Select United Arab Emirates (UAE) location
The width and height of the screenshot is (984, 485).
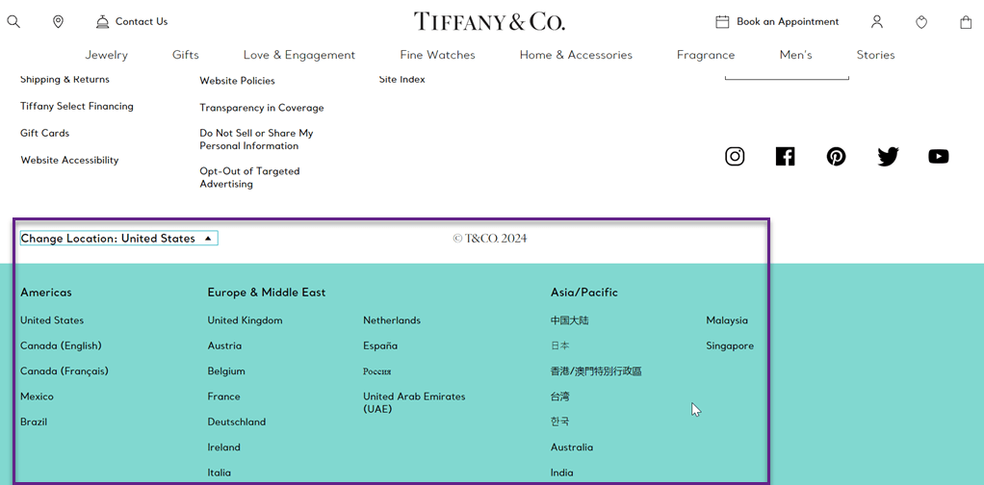(x=414, y=403)
